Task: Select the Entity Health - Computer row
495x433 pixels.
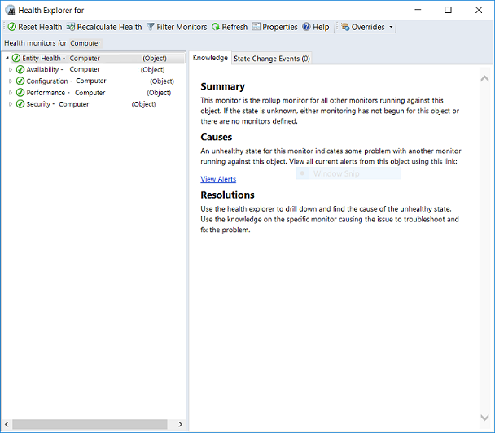Action: coord(98,58)
